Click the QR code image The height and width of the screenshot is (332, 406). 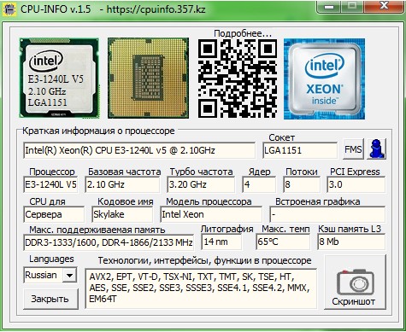pos(238,79)
